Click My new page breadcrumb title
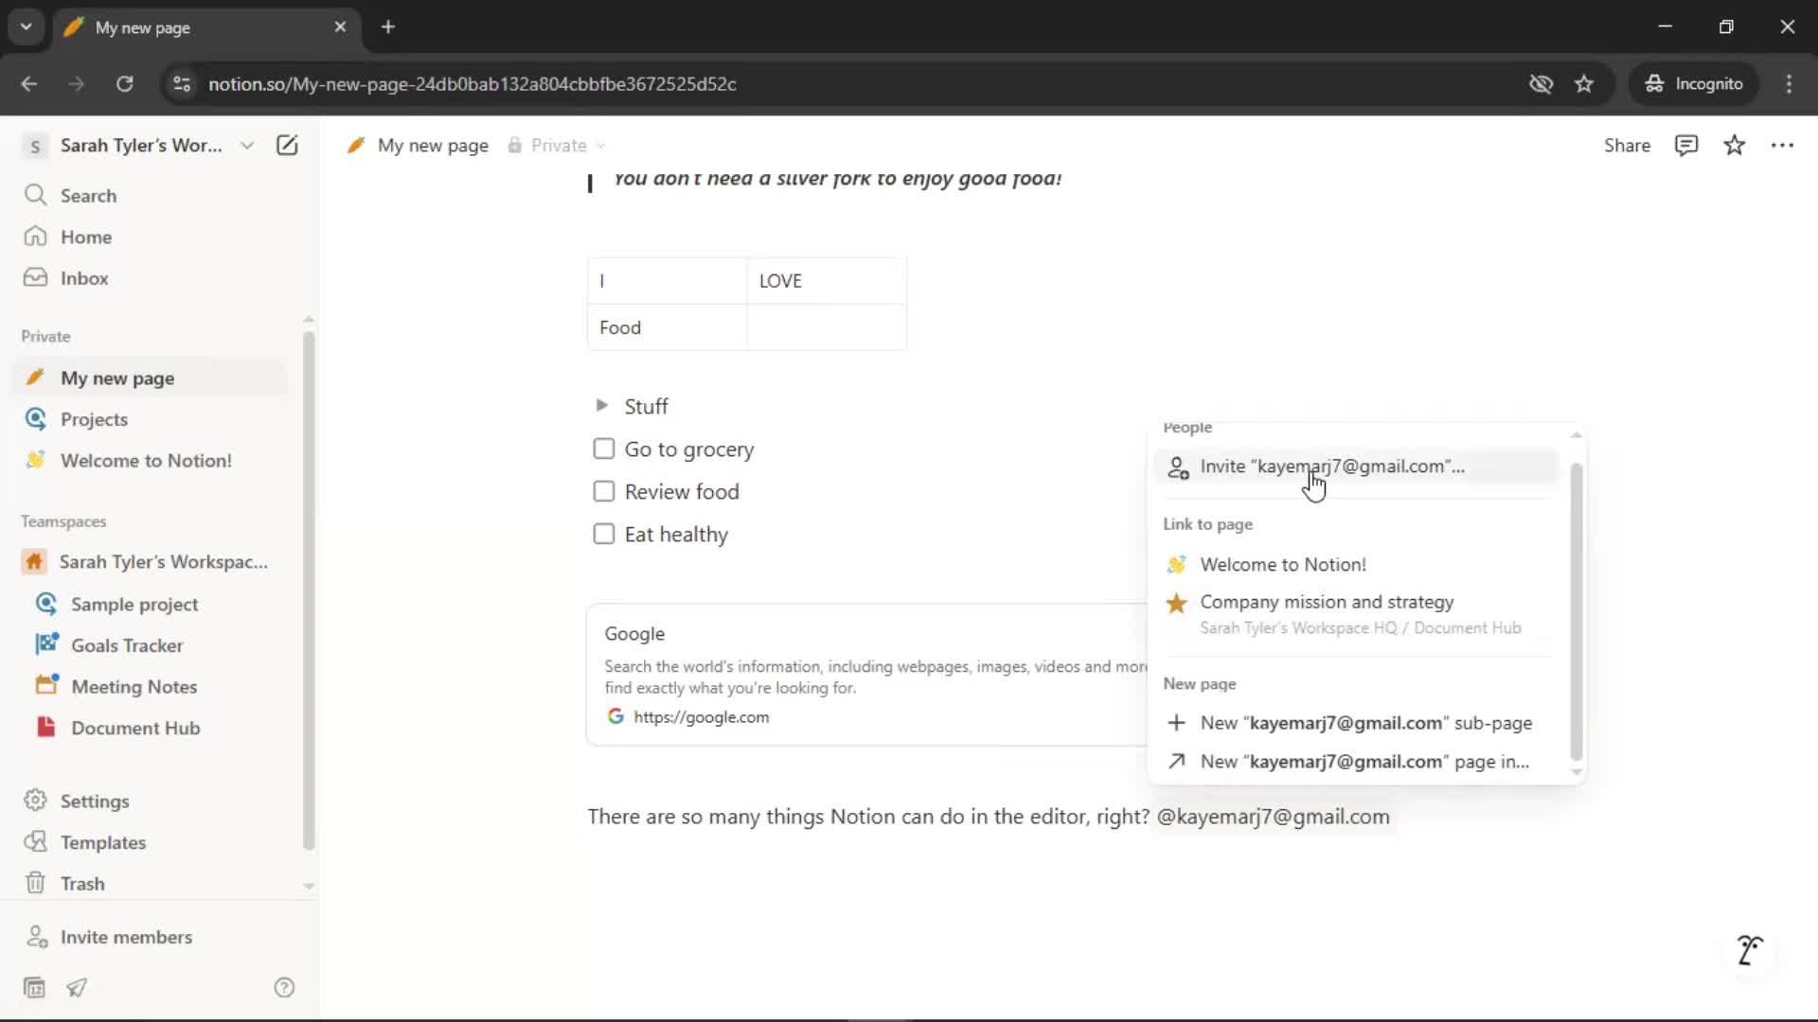The height and width of the screenshot is (1022, 1818). coord(433,145)
